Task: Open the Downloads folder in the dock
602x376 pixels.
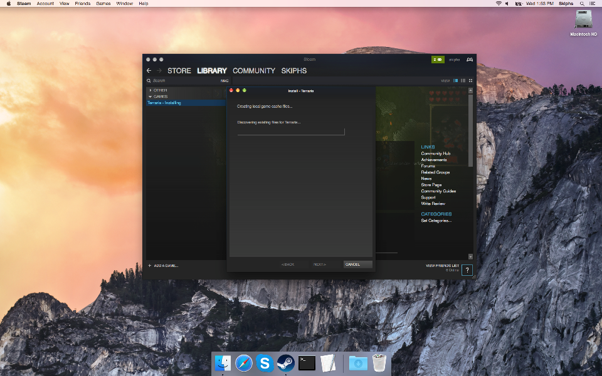Action: 358,363
